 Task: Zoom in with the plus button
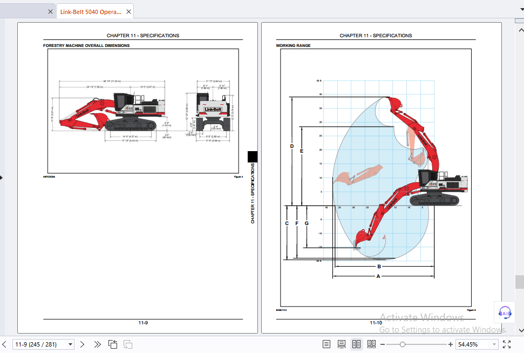point(451,344)
